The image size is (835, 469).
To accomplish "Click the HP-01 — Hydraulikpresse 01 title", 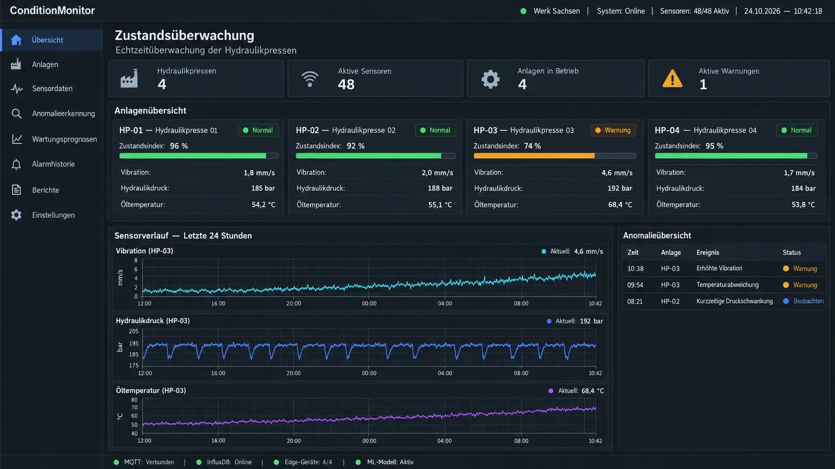I will point(168,130).
